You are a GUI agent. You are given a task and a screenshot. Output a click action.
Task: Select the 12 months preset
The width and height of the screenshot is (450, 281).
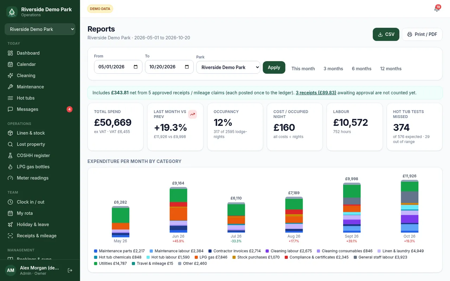[x=391, y=68]
